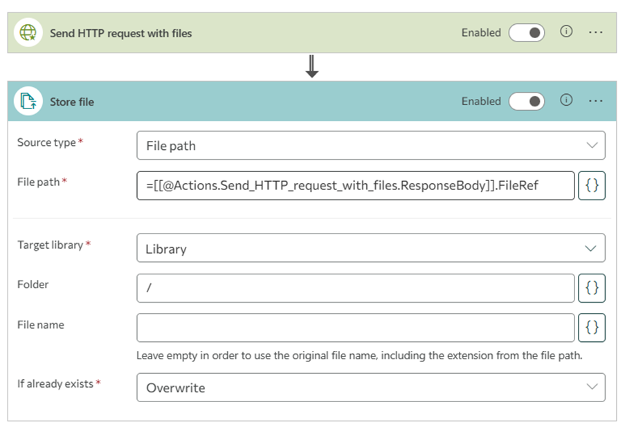Click the File path expression field
Screen dimensions: 625x427
[356, 185]
